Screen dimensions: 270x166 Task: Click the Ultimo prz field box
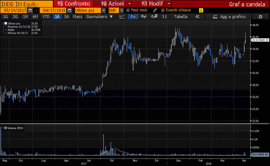(88, 10)
